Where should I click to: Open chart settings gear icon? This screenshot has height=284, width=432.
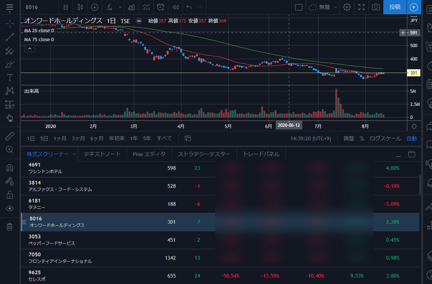(347, 7)
